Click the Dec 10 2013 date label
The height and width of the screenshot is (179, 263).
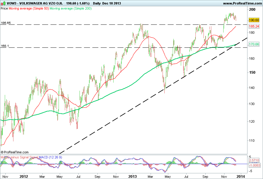pos(111,3)
